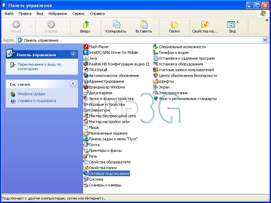
Task: Open the Назад history dropdown arrow
Action: click(32, 26)
